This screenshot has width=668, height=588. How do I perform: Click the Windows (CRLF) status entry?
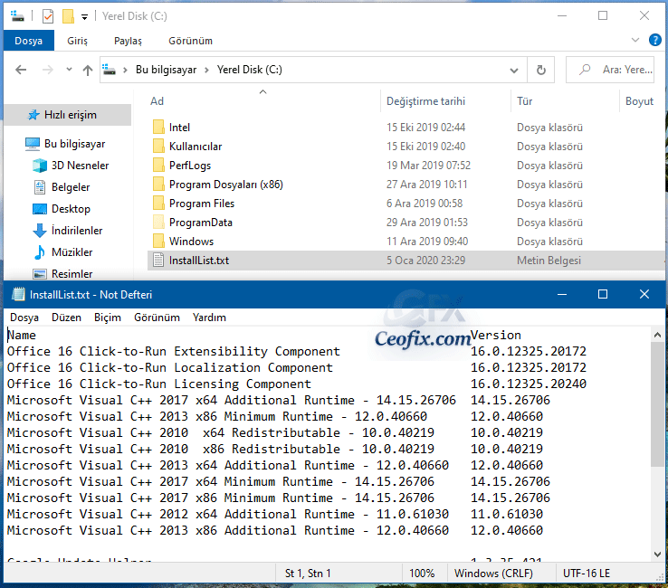(x=493, y=574)
